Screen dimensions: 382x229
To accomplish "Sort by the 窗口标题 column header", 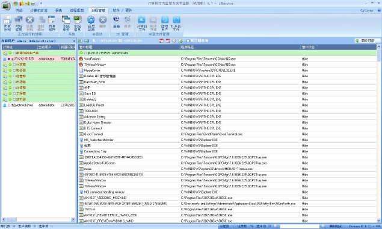I will [x=129, y=47].
